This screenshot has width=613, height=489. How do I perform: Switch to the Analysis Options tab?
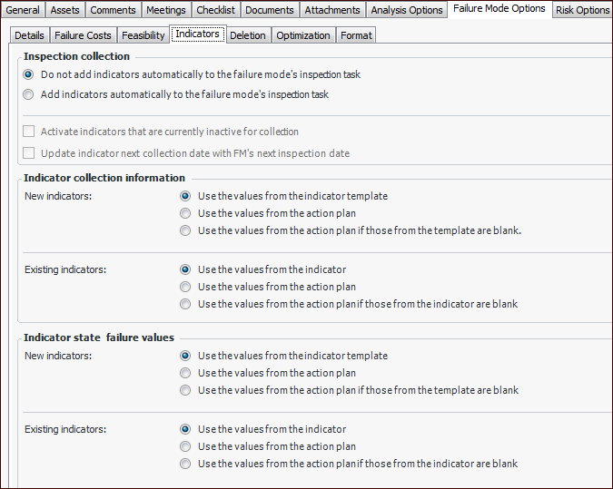(406, 10)
